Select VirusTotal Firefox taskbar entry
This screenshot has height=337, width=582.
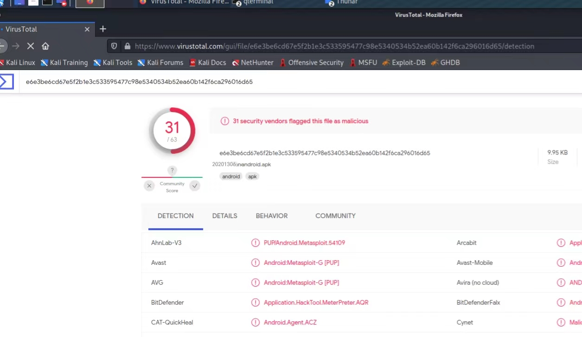coord(185,2)
